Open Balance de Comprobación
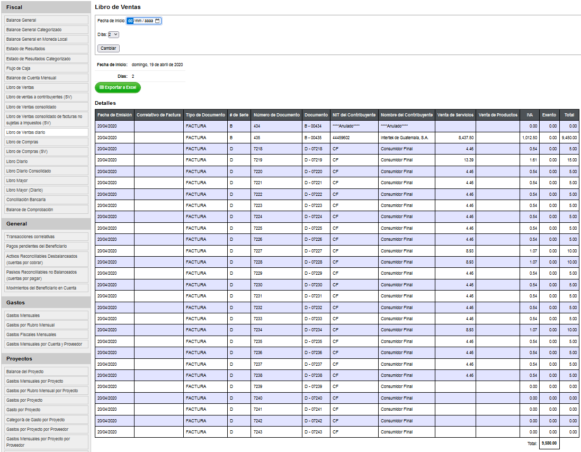The image size is (581, 452). 46,210
